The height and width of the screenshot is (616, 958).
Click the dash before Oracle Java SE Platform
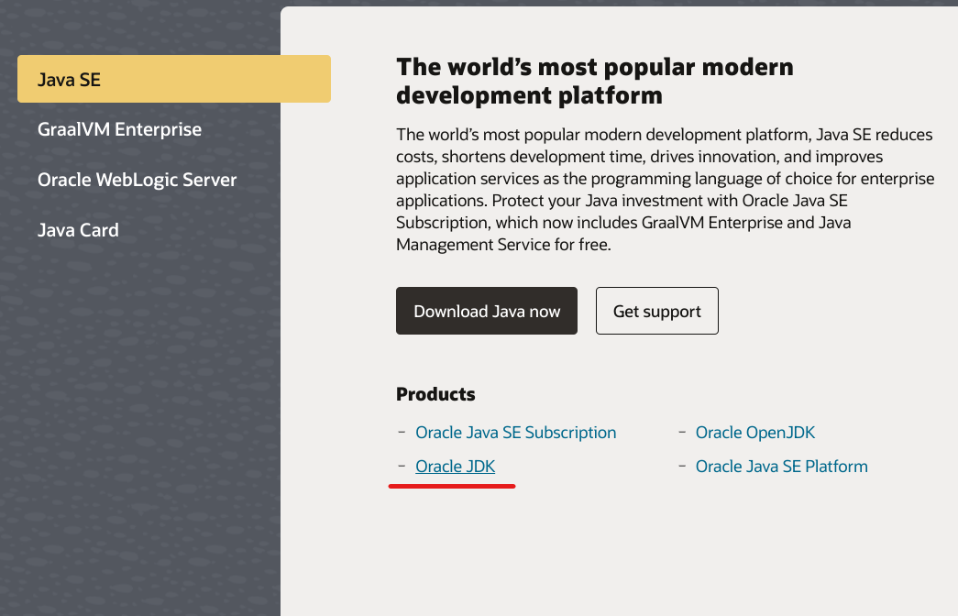click(682, 466)
